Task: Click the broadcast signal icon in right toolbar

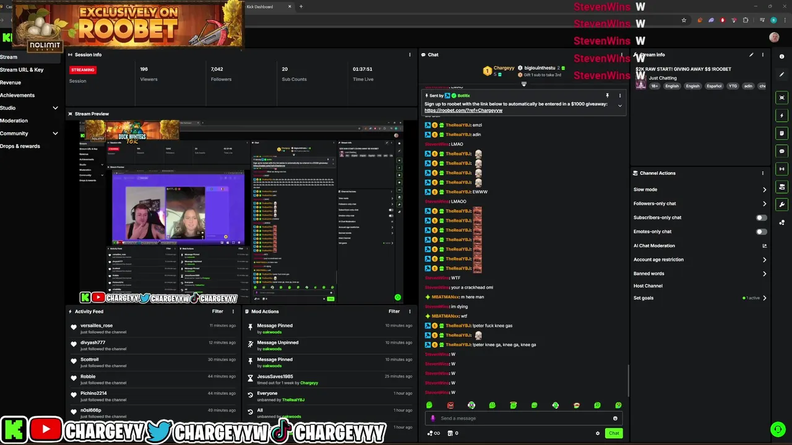Action: coord(782,169)
